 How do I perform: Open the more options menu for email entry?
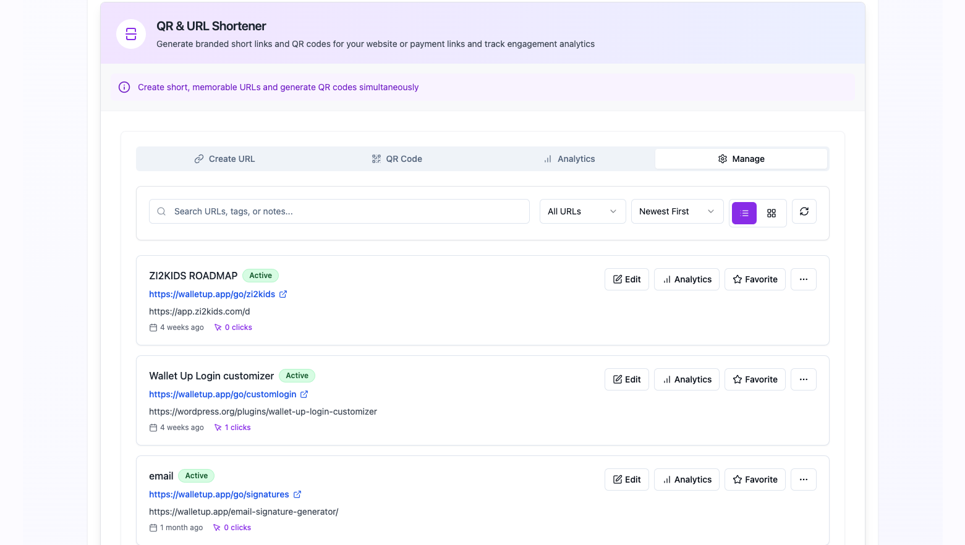click(804, 479)
